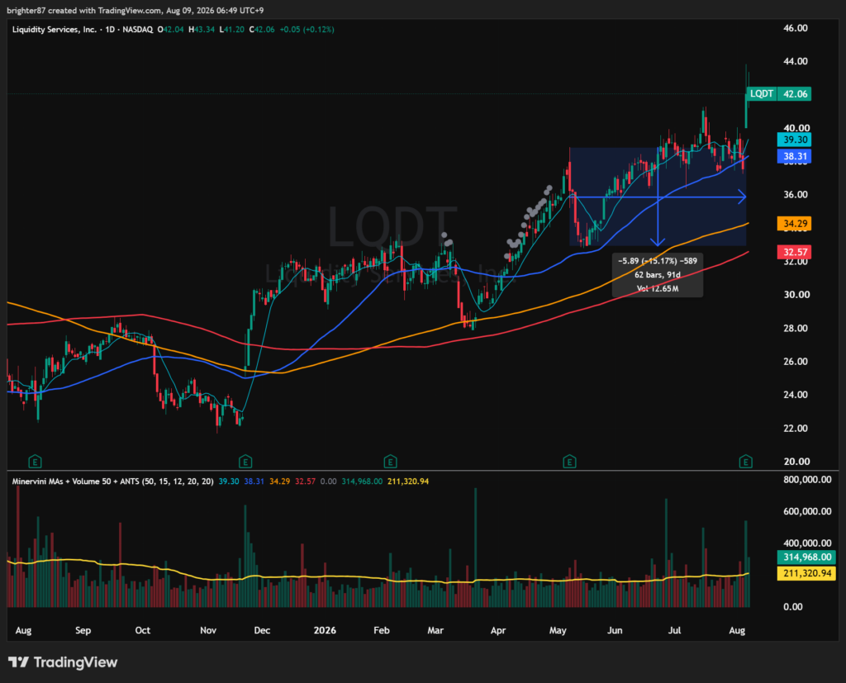Click the blue 38.31 value in indicator legend

[x=254, y=481]
